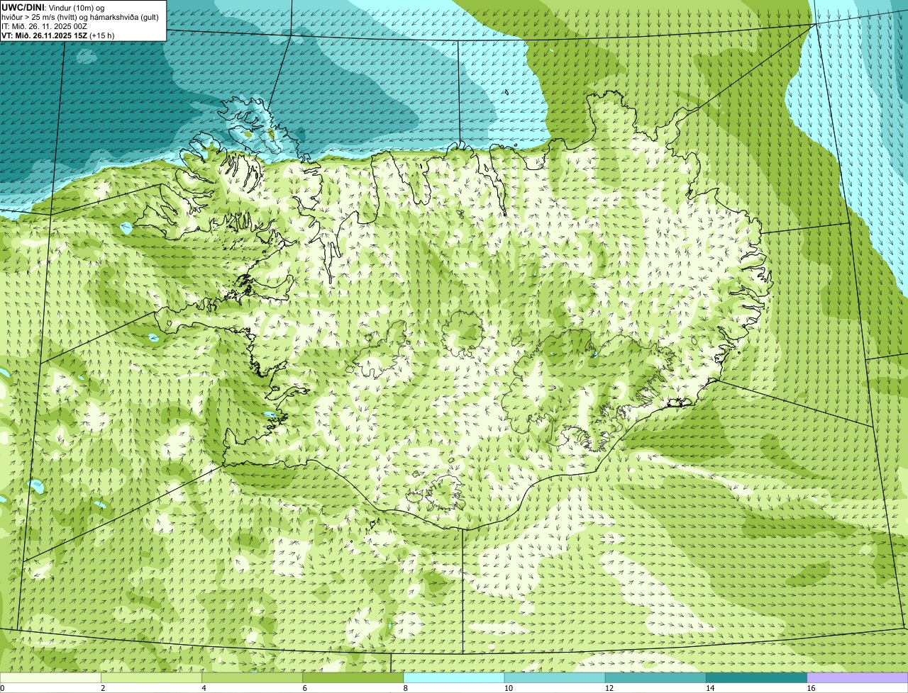Viewport: 908px width, 693px height.
Task: Click the purple legend swatch above 16 m/s
Action: pyautogui.click(x=858, y=678)
